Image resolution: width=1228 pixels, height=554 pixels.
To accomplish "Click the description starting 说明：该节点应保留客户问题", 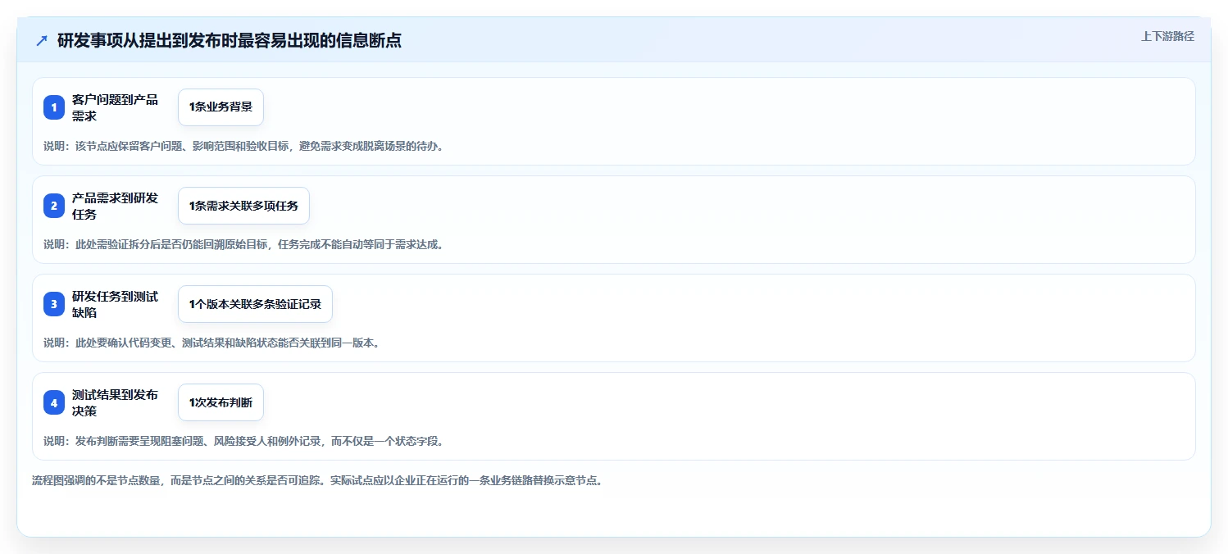I will click(243, 146).
